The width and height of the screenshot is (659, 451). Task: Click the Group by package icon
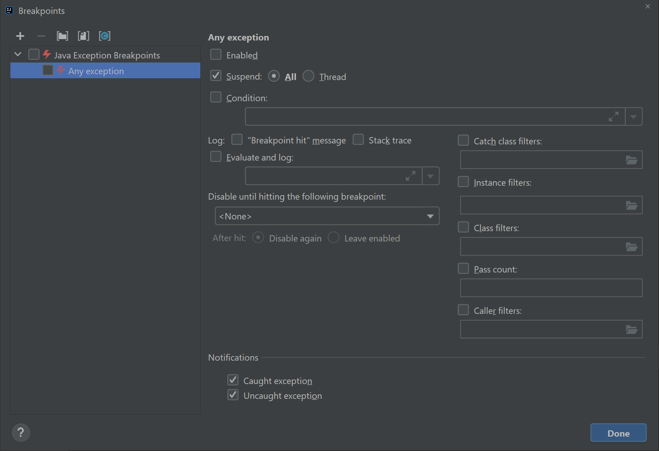point(62,36)
